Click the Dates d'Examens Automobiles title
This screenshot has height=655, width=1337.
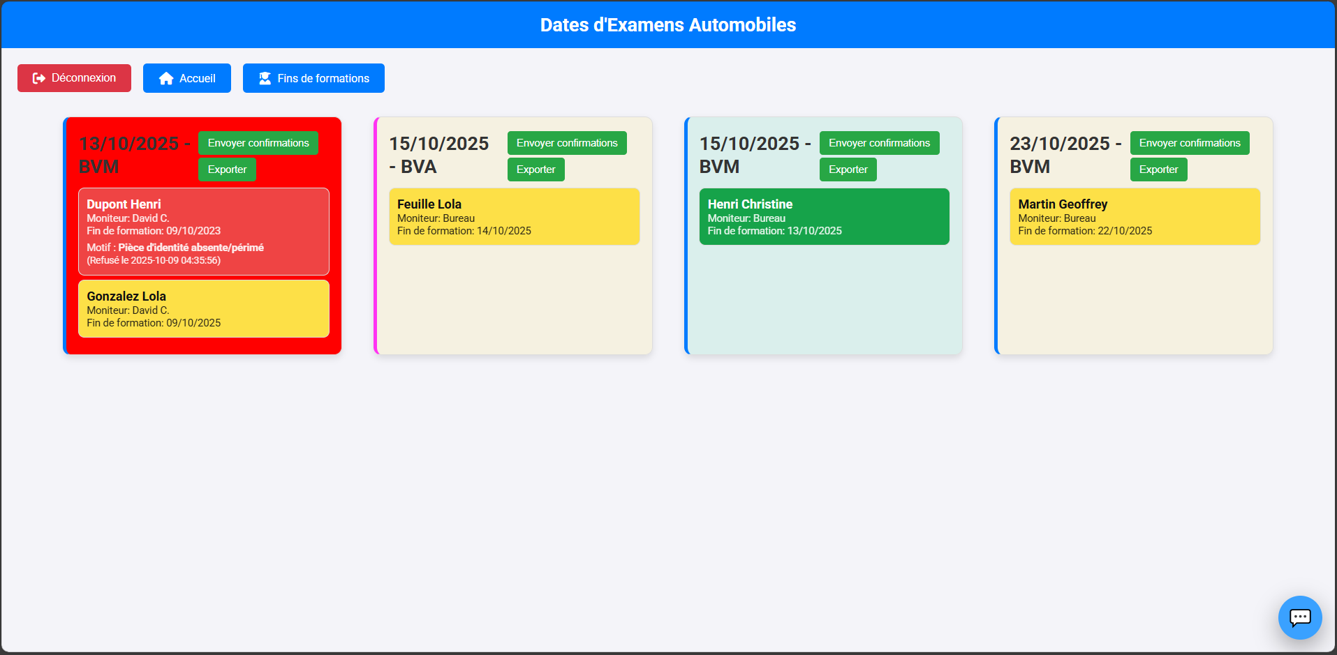tap(668, 25)
